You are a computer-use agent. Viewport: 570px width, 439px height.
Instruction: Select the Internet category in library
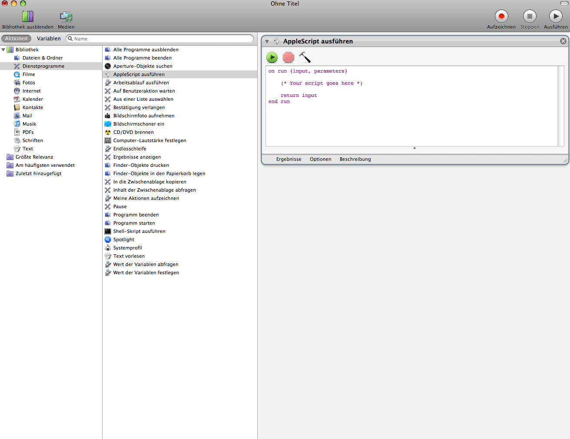(31, 91)
